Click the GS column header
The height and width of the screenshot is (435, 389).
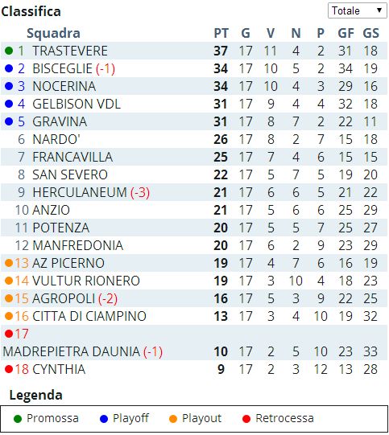tap(370, 33)
